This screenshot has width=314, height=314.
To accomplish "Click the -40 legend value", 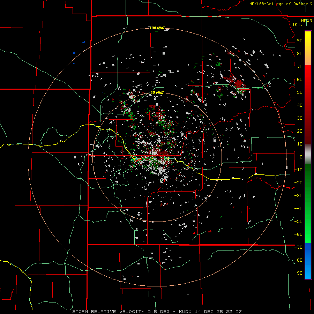I will [x=298, y=209].
